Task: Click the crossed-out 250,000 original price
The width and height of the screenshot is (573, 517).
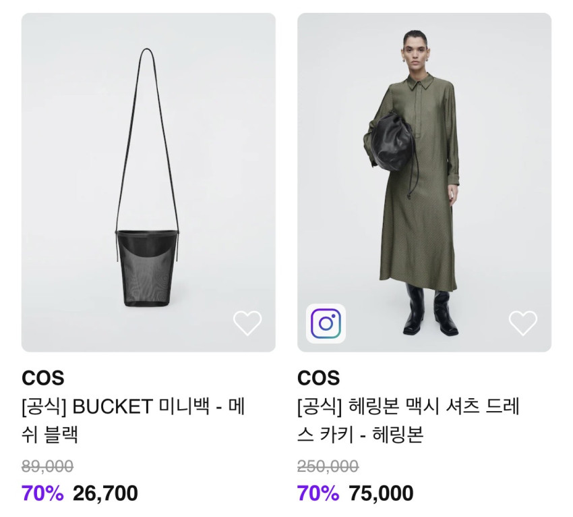Action: pyautogui.click(x=328, y=466)
